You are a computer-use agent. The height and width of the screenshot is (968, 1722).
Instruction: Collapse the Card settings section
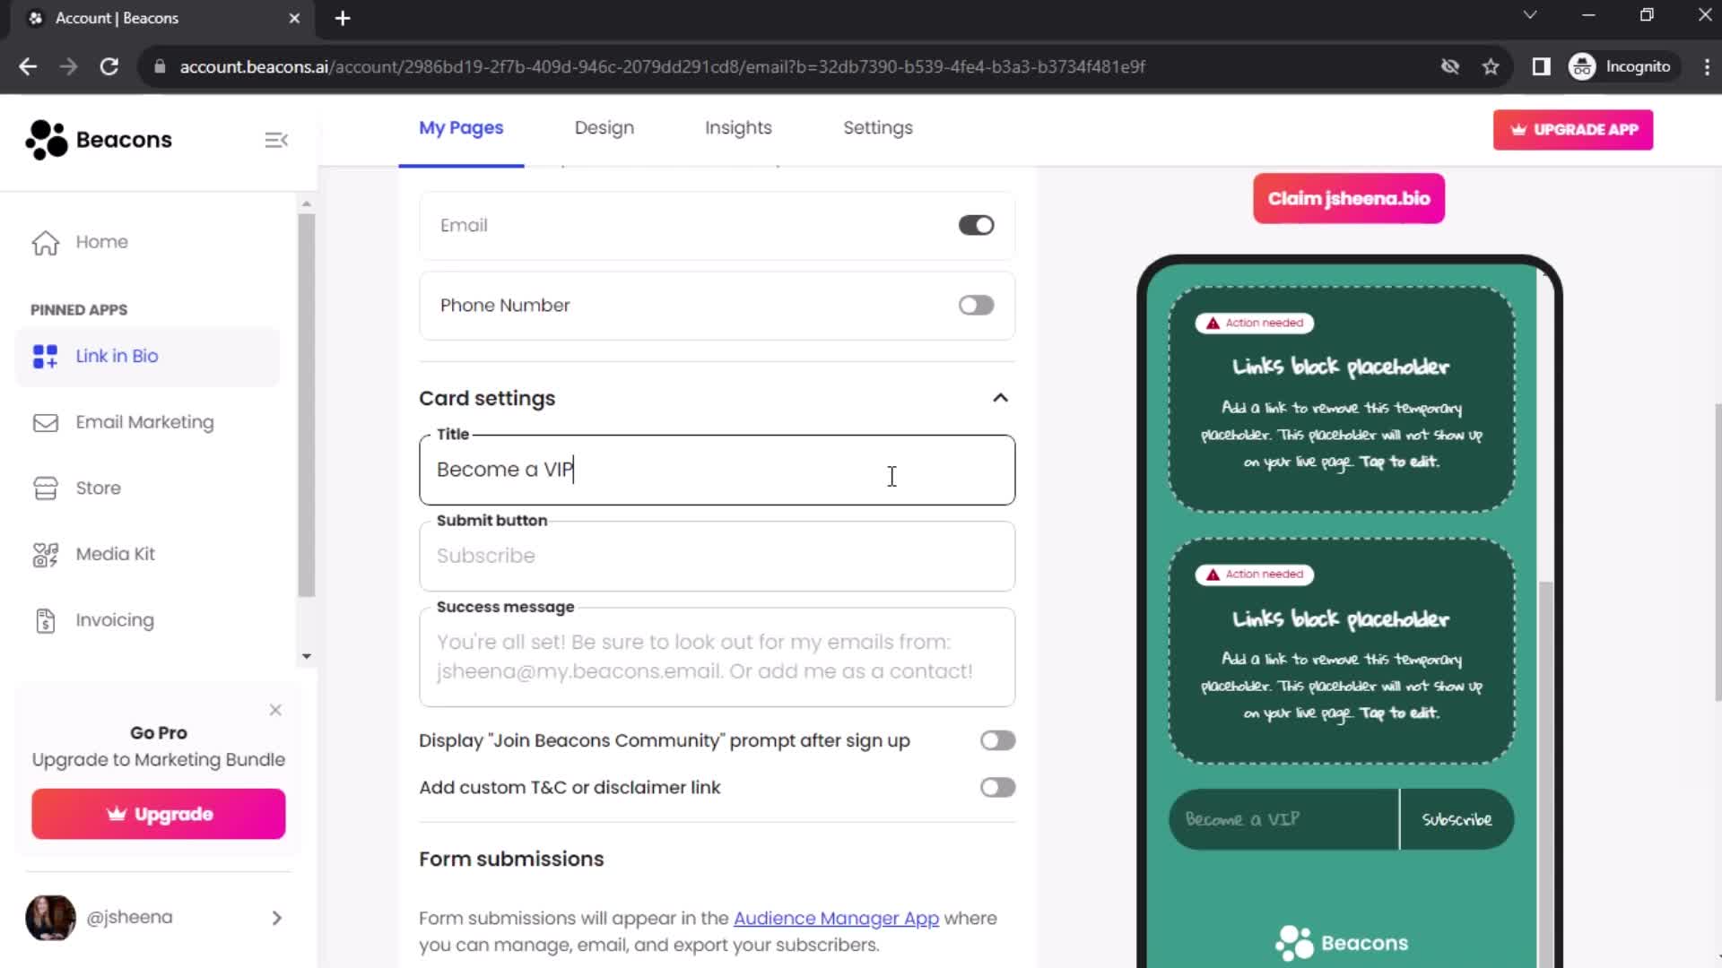[x=999, y=397]
